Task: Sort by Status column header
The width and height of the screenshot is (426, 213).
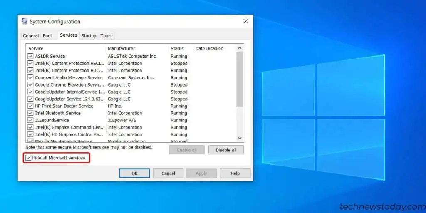Action: tap(181, 48)
